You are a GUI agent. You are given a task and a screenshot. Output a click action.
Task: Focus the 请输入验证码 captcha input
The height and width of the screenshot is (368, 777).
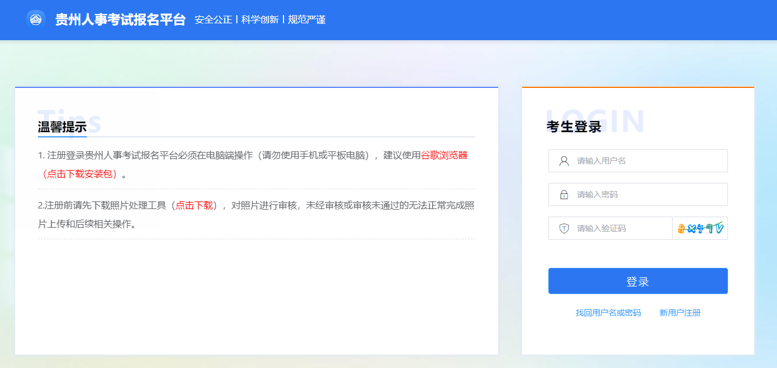[x=621, y=228]
